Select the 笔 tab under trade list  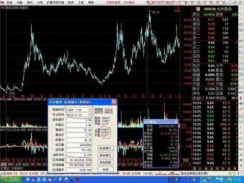coord(195,168)
